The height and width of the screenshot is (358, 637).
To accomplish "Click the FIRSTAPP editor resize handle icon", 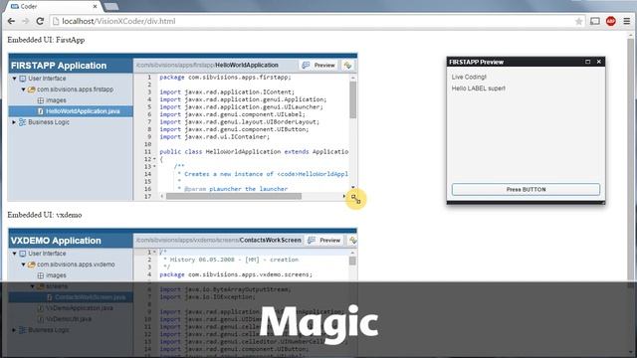I will (x=356, y=199).
